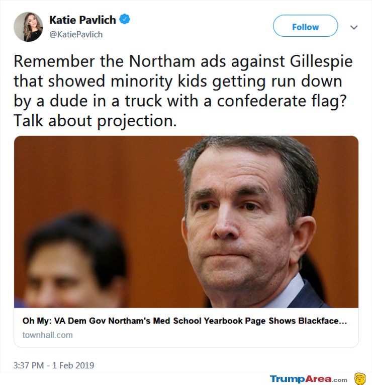
Task: Click the blurred person in article photo
Action: point(73,261)
